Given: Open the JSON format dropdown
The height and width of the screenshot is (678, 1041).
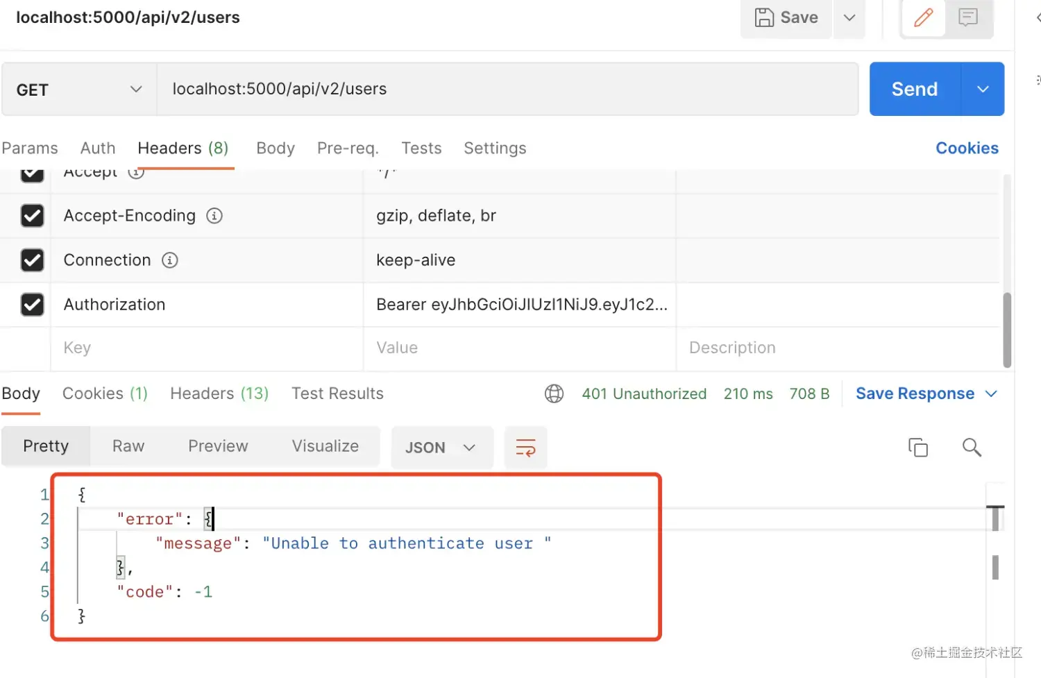Looking at the screenshot, I should [442, 448].
